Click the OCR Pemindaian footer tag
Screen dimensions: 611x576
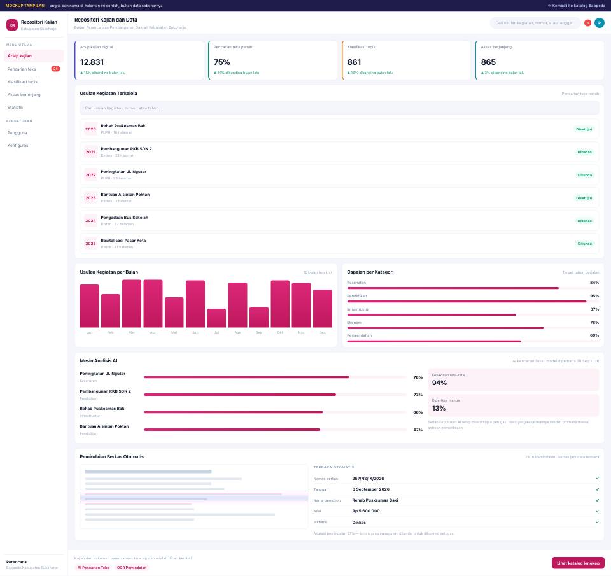(x=132, y=568)
